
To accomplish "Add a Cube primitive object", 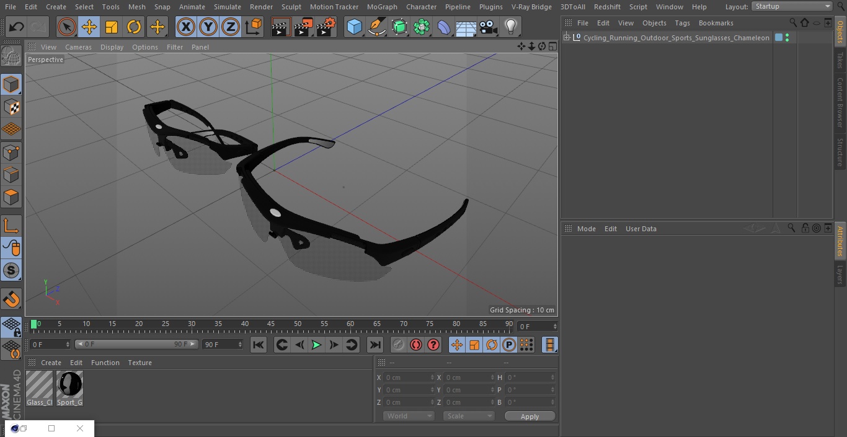I will [x=354, y=27].
